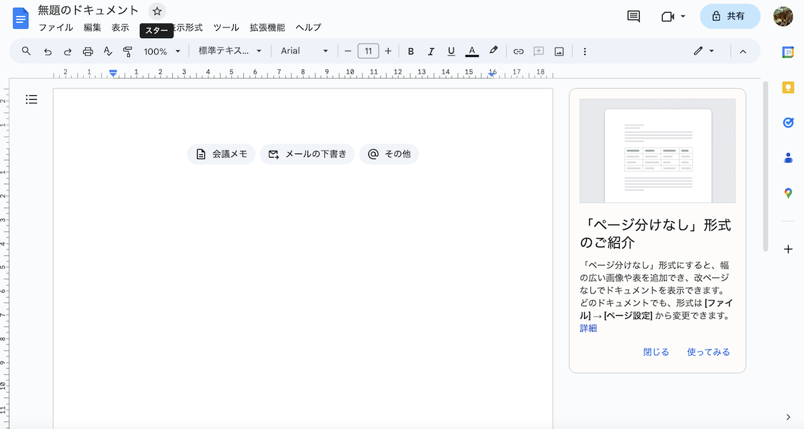Toggle underline formatting
The height and width of the screenshot is (429, 804).
tap(451, 51)
